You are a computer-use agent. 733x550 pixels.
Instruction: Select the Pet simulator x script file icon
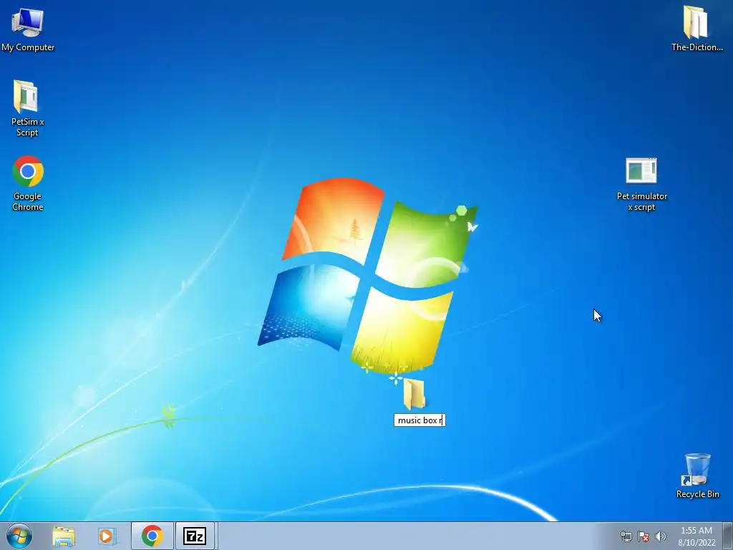641,170
